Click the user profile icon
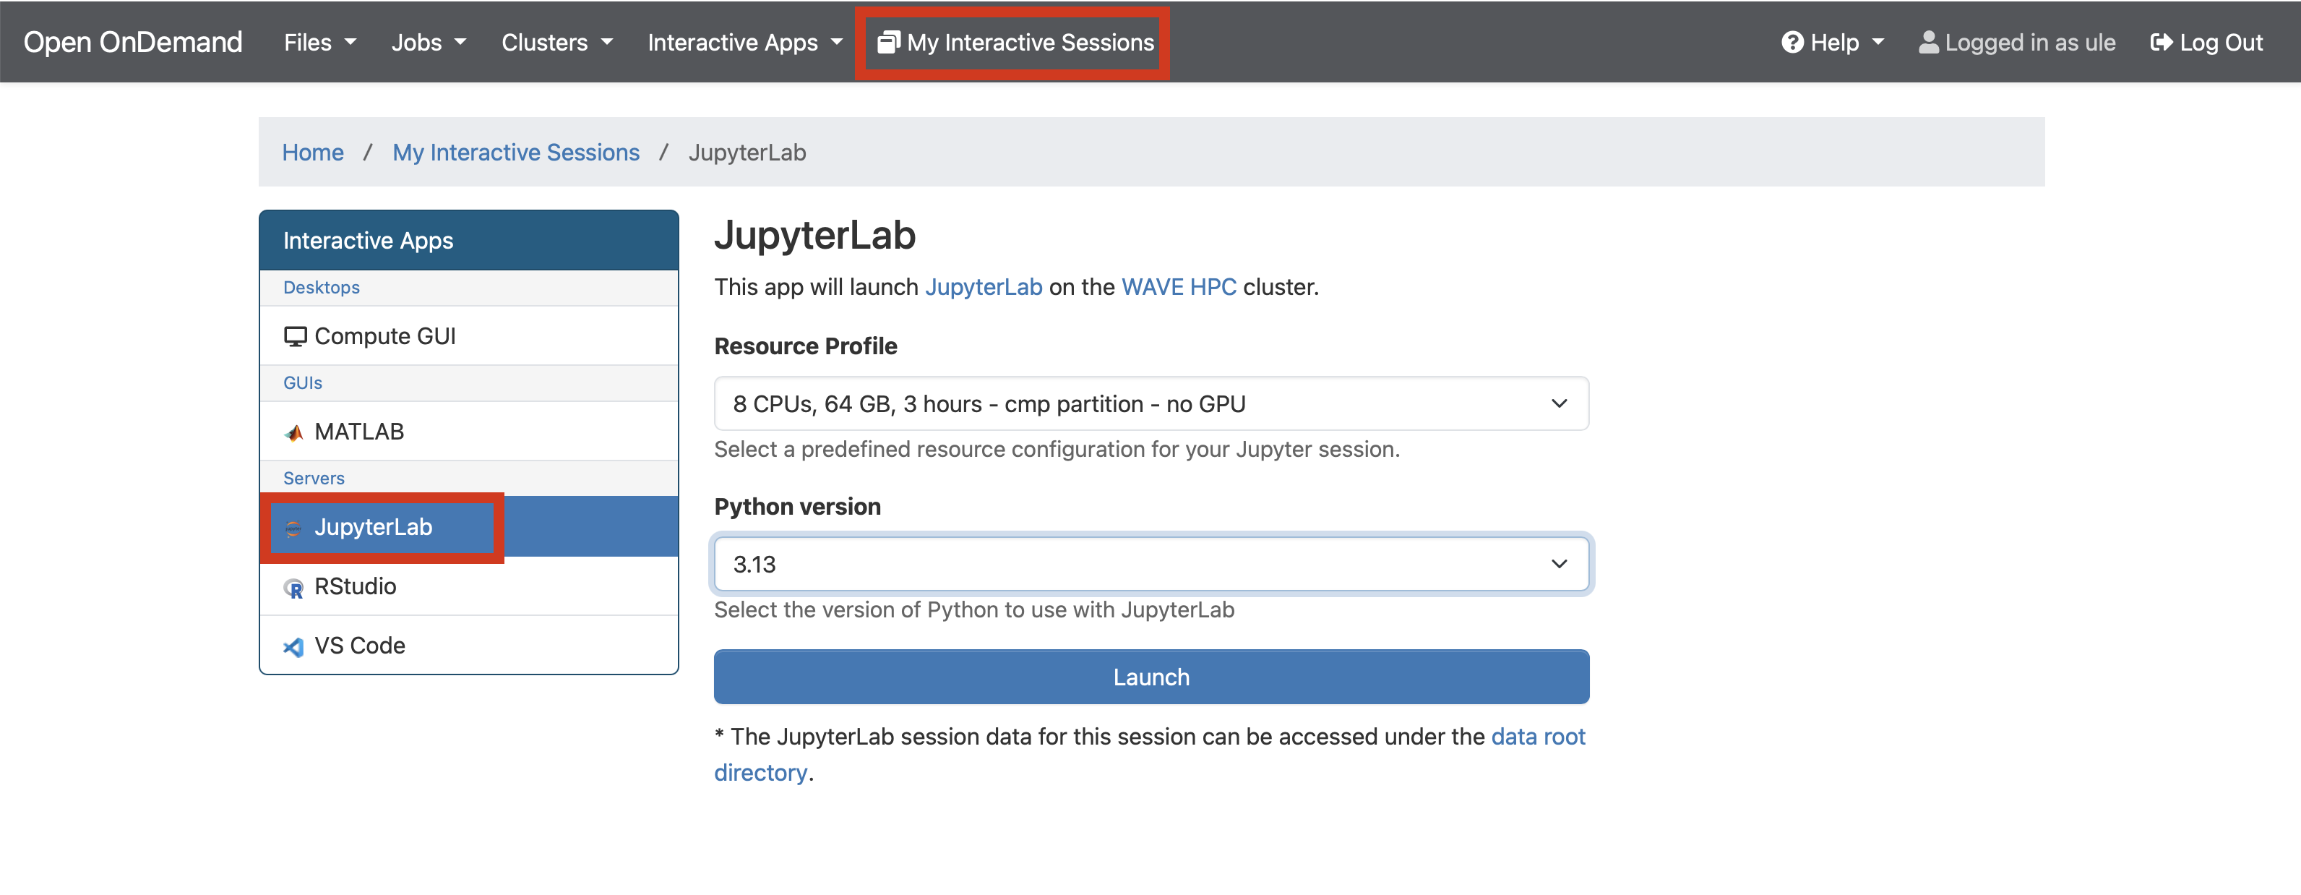 (1929, 42)
